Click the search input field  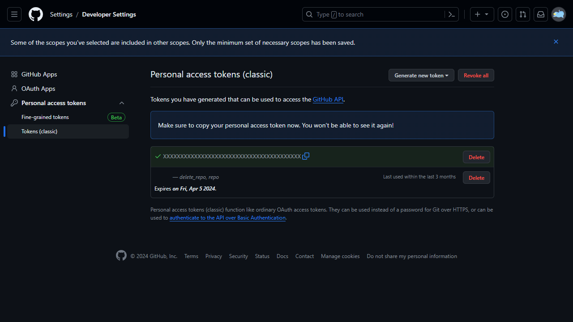[x=381, y=14]
